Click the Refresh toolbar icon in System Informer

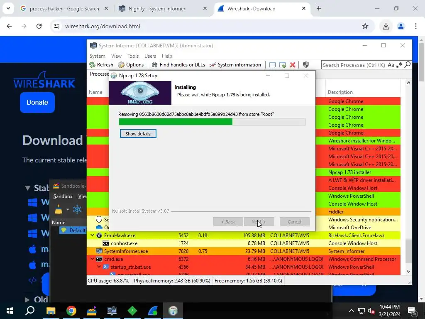pos(92,65)
